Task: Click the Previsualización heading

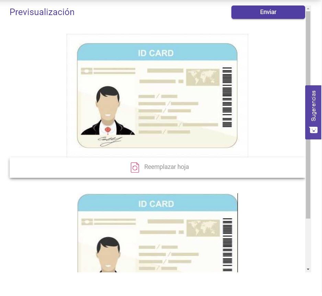Action: 42,12
